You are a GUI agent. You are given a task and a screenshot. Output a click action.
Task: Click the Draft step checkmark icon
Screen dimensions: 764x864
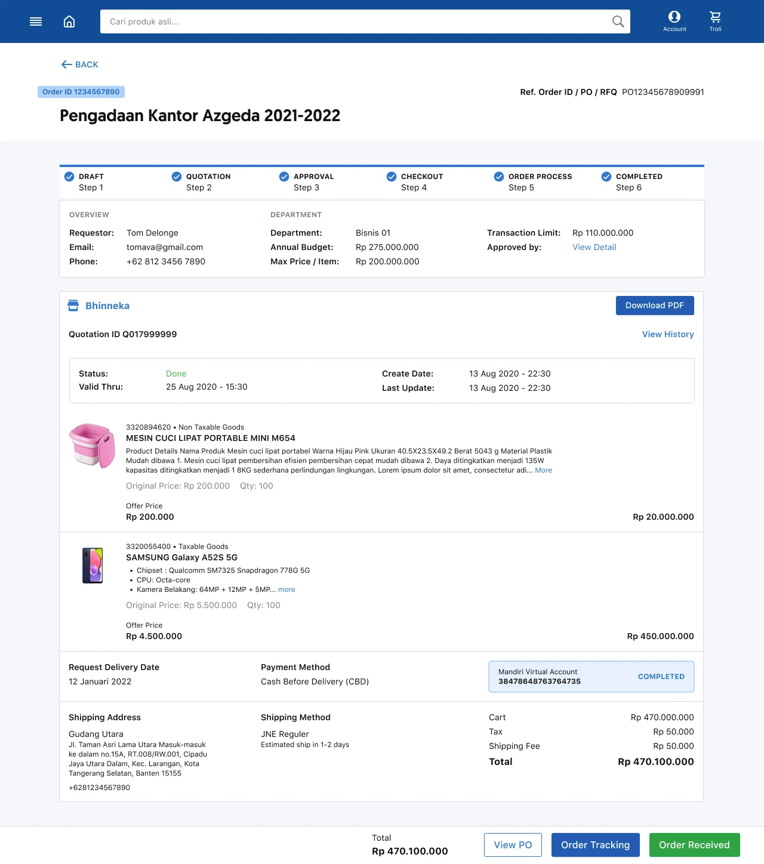pyautogui.click(x=69, y=177)
